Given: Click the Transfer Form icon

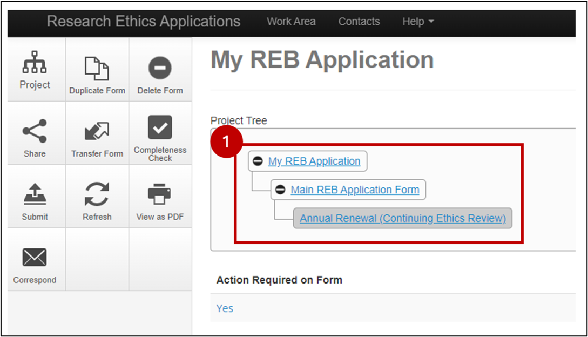Looking at the screenshot, I should (97, 131).
